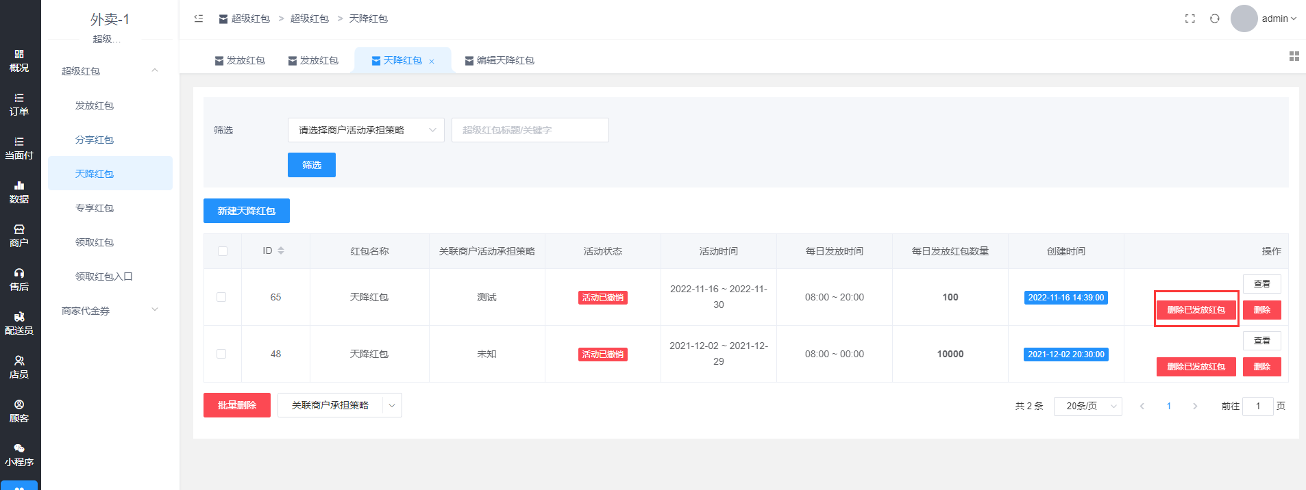Collapse the 超级红包 menu group
This screenshot has width=1306, height=490.
tap(110, 71)
